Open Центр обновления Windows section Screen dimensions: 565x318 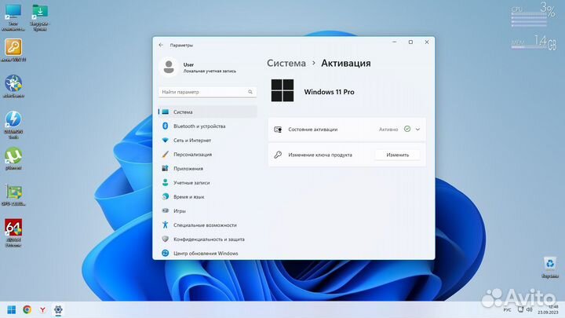point(207,253)
